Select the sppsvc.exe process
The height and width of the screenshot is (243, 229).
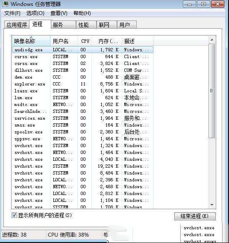pos(82,139)
